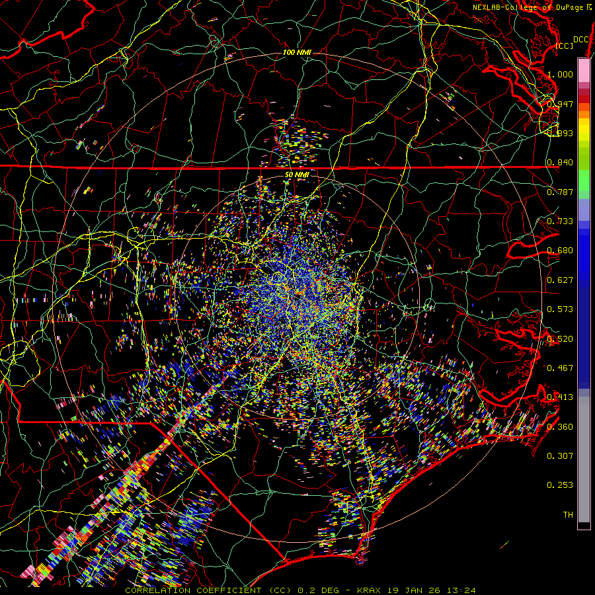
Task: Click the 50 NMI range ring label
Action: (x=297, y=175)
